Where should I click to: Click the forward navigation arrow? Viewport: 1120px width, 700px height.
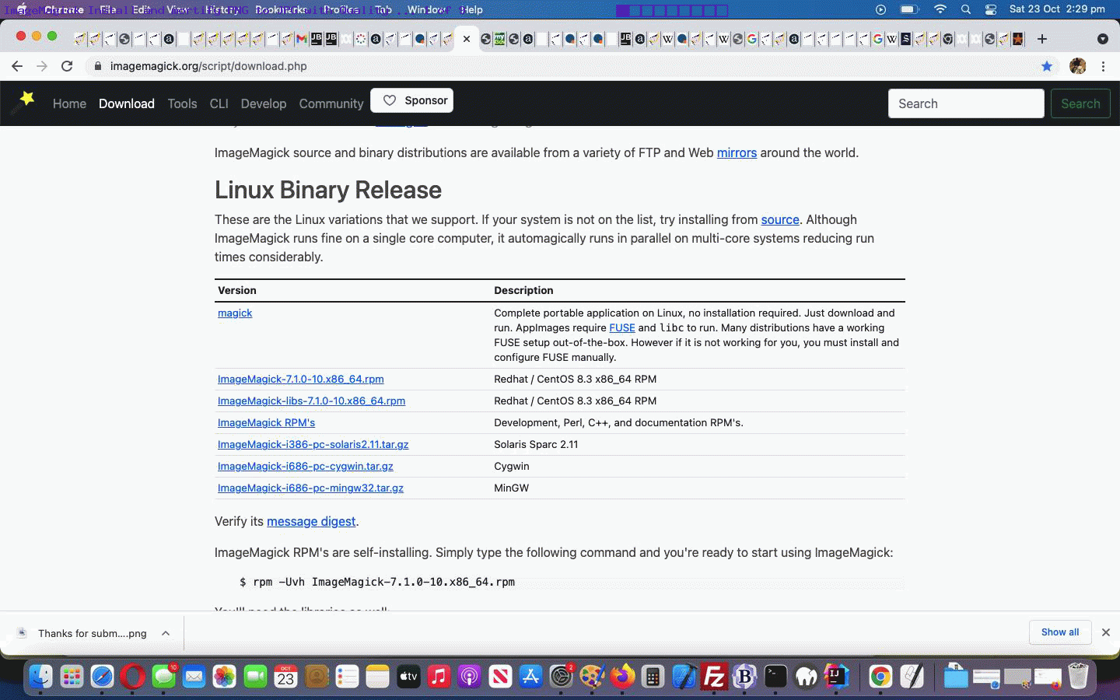tap(42, 66)
